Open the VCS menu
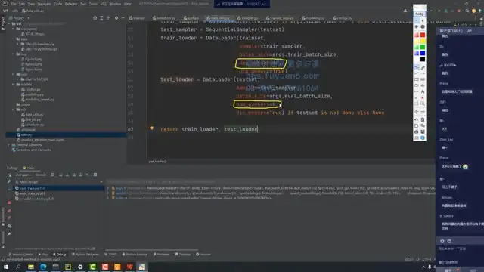 [x=103, y=4]
